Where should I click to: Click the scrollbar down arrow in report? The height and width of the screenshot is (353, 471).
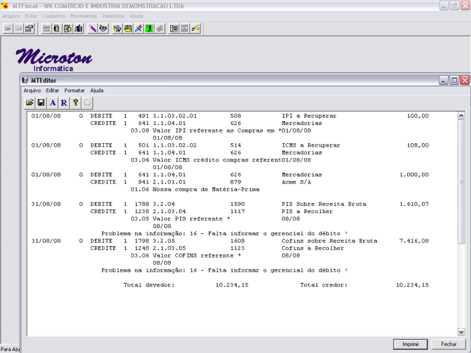coord(461,331)
